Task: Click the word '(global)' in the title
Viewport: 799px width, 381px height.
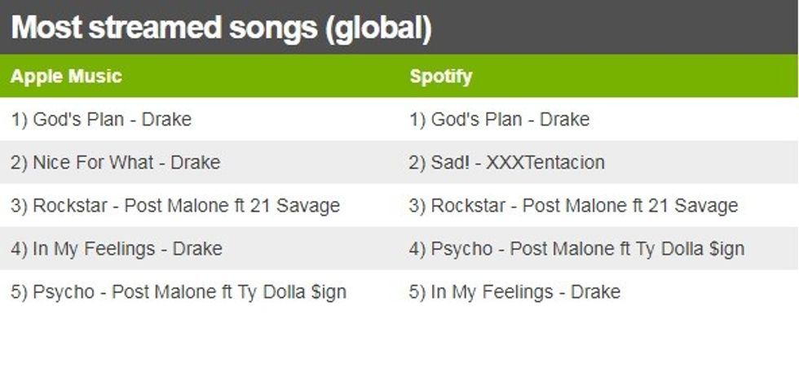Action: [x=377, y=29]
